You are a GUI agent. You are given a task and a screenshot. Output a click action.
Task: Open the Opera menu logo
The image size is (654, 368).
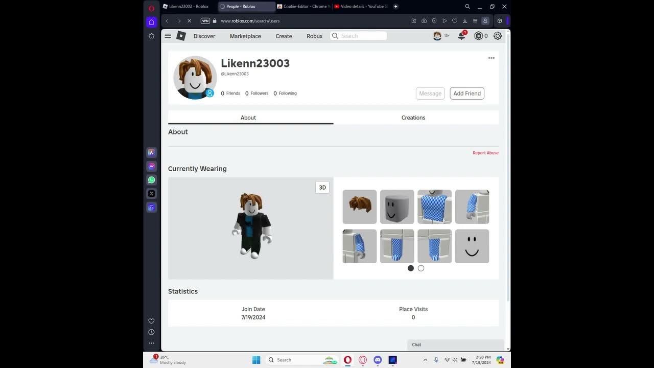[x=151, y=8]
